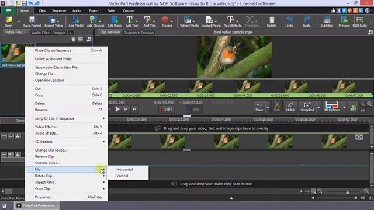Click the Save Project toolbar icon
This screenshot has height=210, width=374.
[x=32, y=22]
